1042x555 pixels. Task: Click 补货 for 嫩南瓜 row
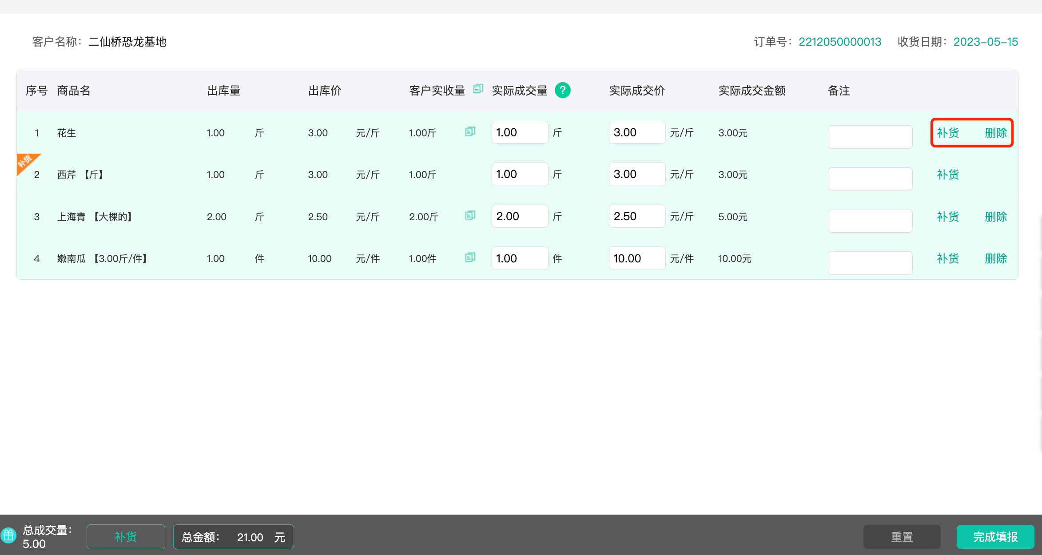[948, 258]
